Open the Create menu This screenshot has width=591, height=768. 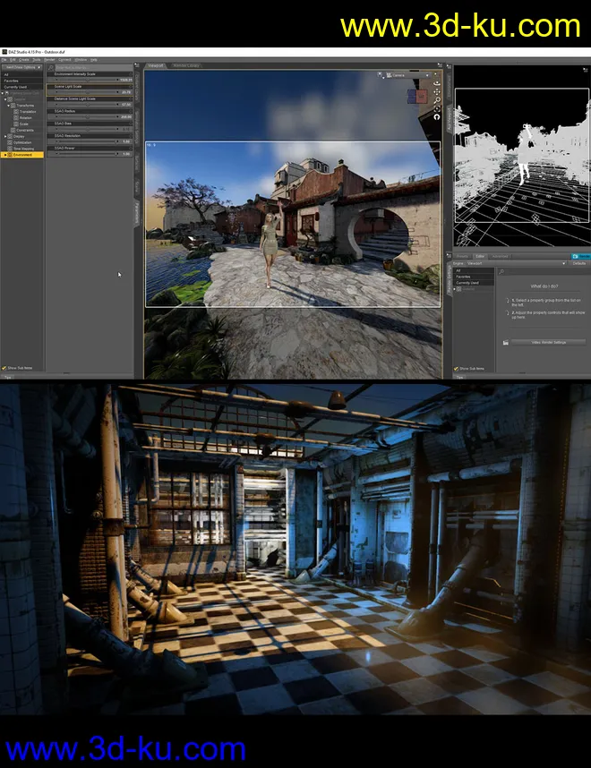tap(24, 60)
